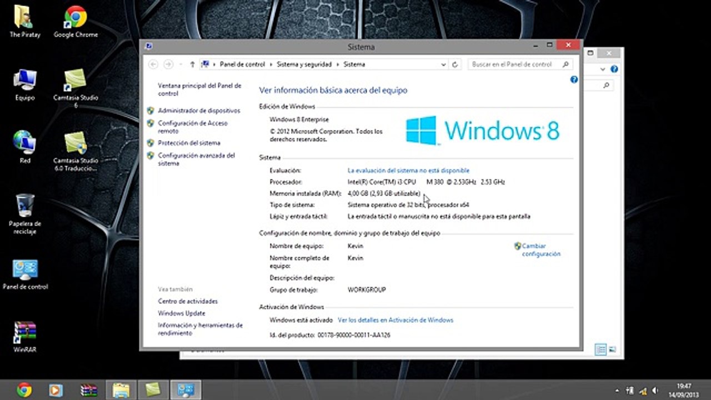Screen dimensions: 711x400
Task: Expand the arrow after Sistema y seguridad breadcrumb
Action: click(337, 64)
